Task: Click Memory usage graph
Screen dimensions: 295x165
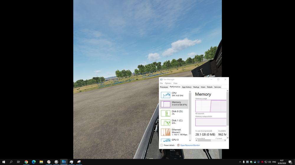Action: click(211, 106)
